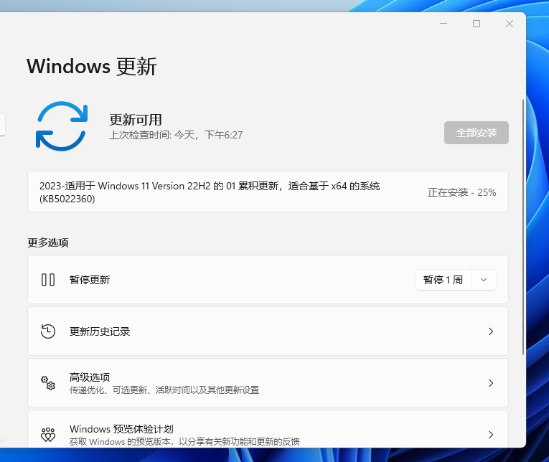Click the 更新可用 heading
549x462 pixels.
click(136, 120)
